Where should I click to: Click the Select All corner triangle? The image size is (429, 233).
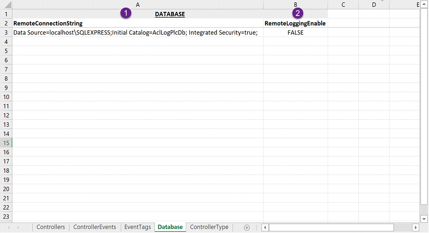click(6, 4)
